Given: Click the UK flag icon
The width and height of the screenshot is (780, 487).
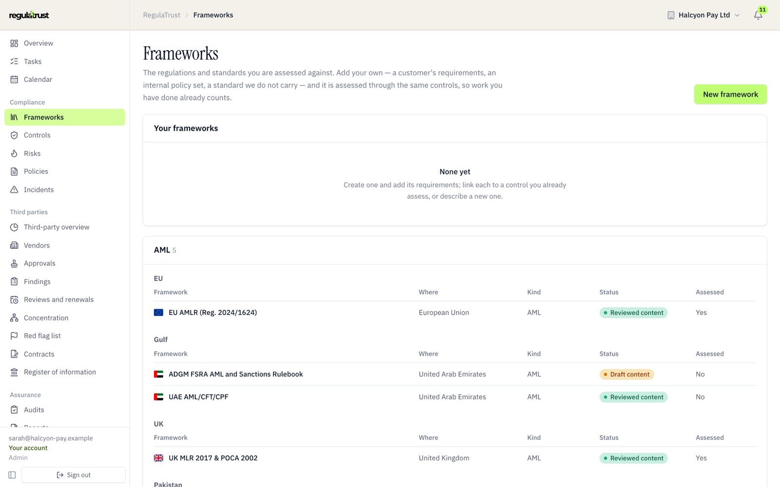Looking at the screenshot, I should [x=158, y=458].
